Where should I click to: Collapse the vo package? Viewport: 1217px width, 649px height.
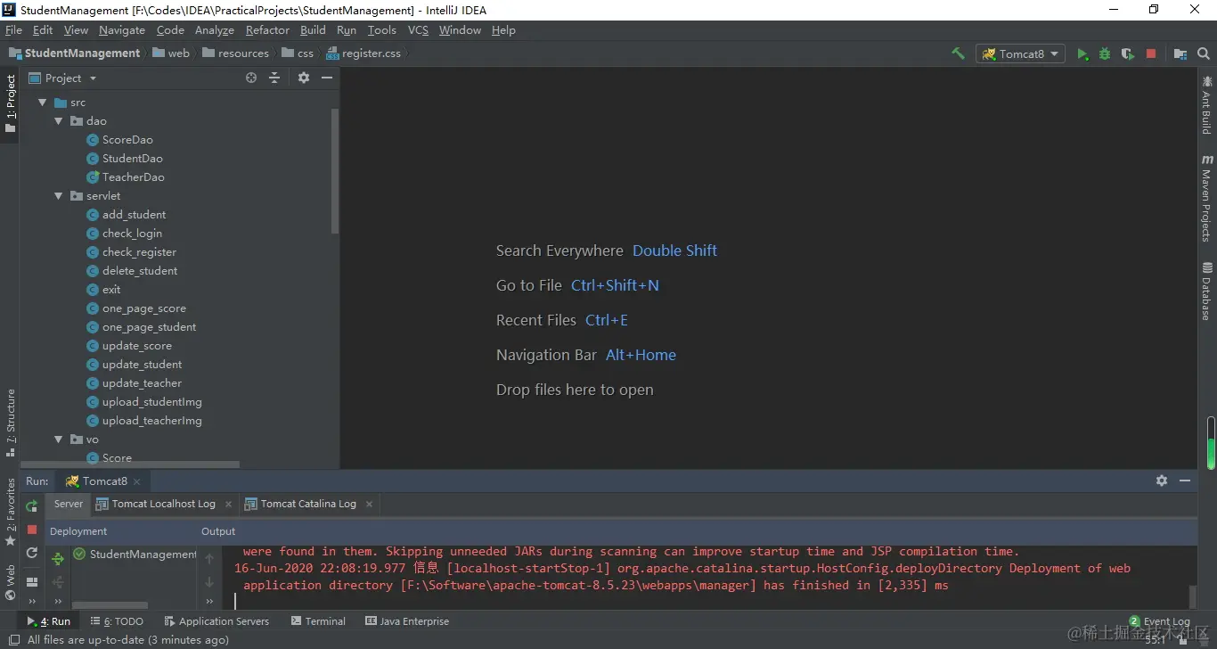[59, 440]
